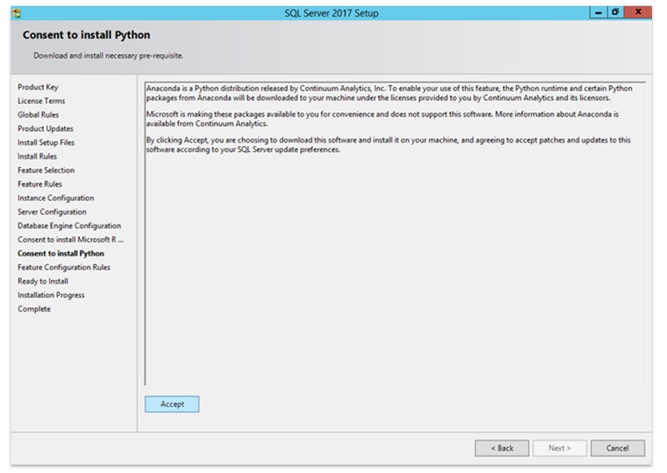
Task: Select the Server Configuration step
Action: tap(52, 212)
